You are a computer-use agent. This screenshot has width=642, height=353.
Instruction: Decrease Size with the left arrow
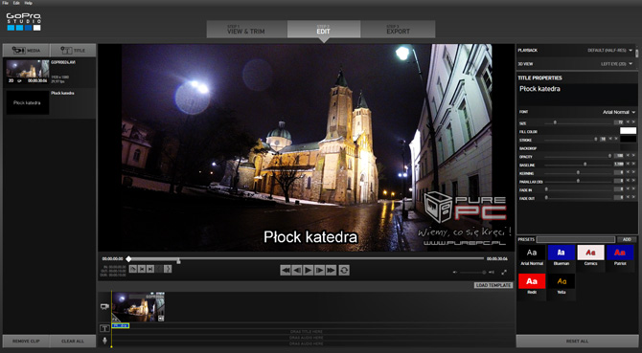628,122
